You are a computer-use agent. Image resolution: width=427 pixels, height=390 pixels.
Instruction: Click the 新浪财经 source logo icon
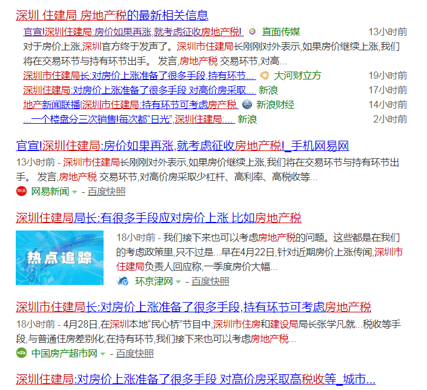click(x=247, y=104)
